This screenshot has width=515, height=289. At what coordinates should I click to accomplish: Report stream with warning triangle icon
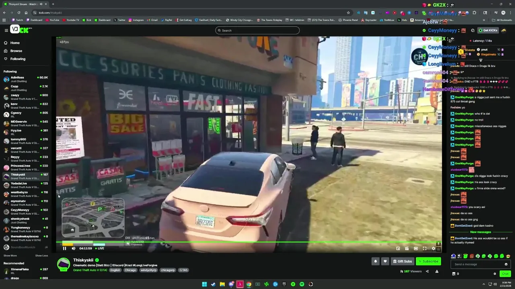tap(437, 271)
